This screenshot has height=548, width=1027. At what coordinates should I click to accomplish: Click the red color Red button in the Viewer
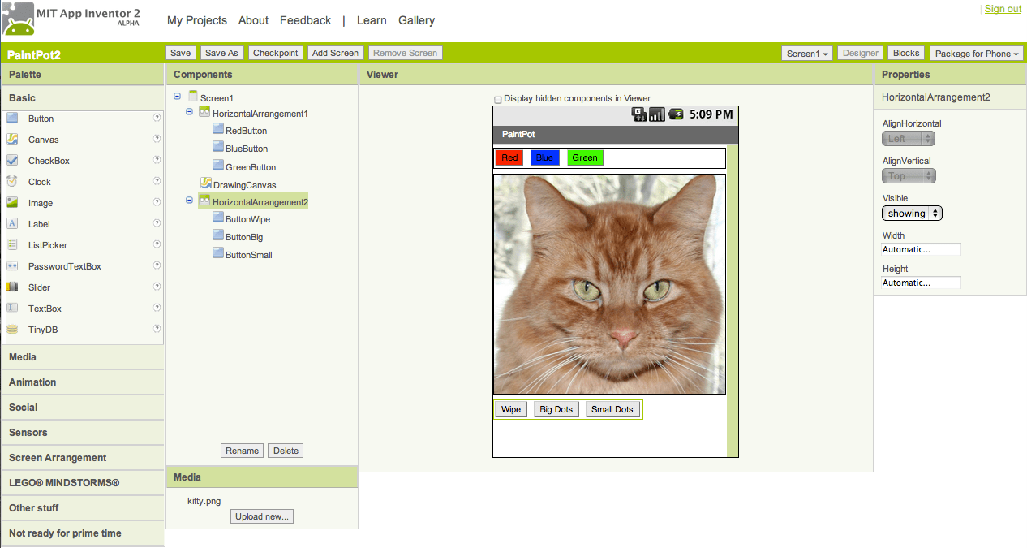509,157
